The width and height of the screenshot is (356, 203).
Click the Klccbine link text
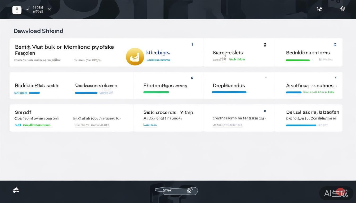(158, 53)
